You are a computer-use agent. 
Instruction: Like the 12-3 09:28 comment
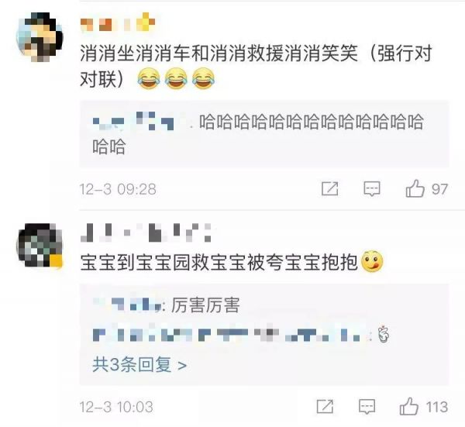(415, 188)
